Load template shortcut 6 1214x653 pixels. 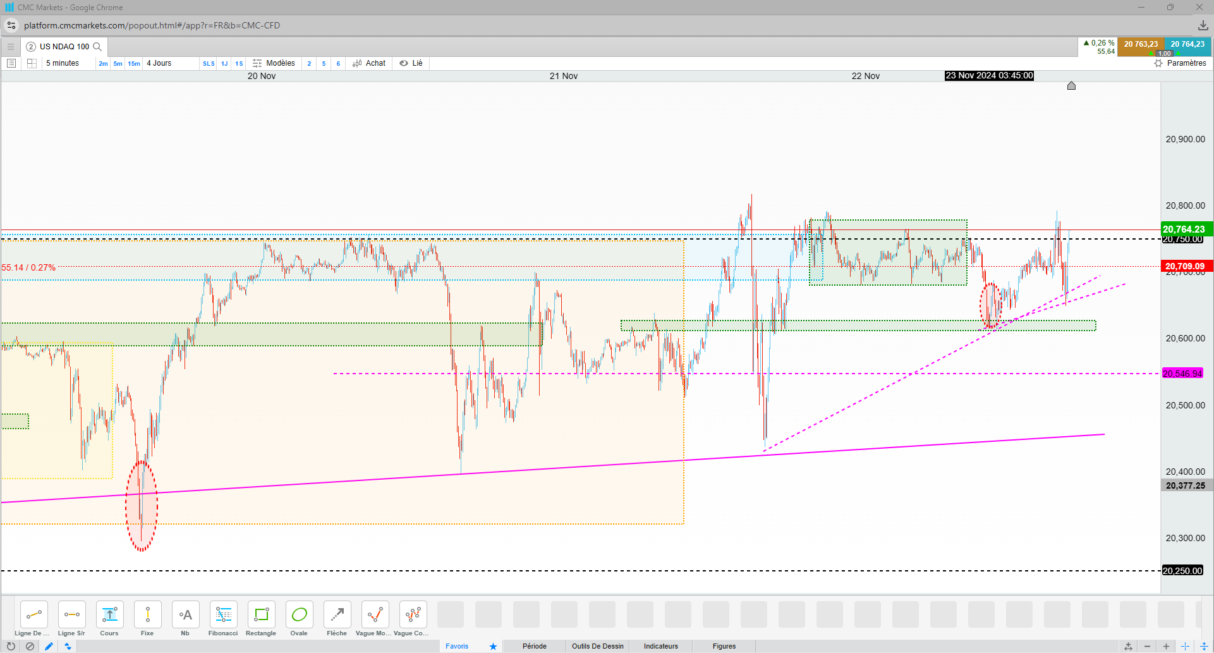pyautogui.click(x=338, y=63)
